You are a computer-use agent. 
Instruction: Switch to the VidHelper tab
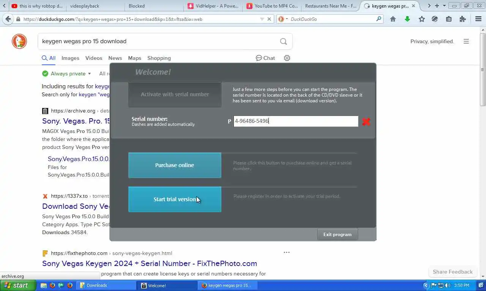click(x=213, y=6)
